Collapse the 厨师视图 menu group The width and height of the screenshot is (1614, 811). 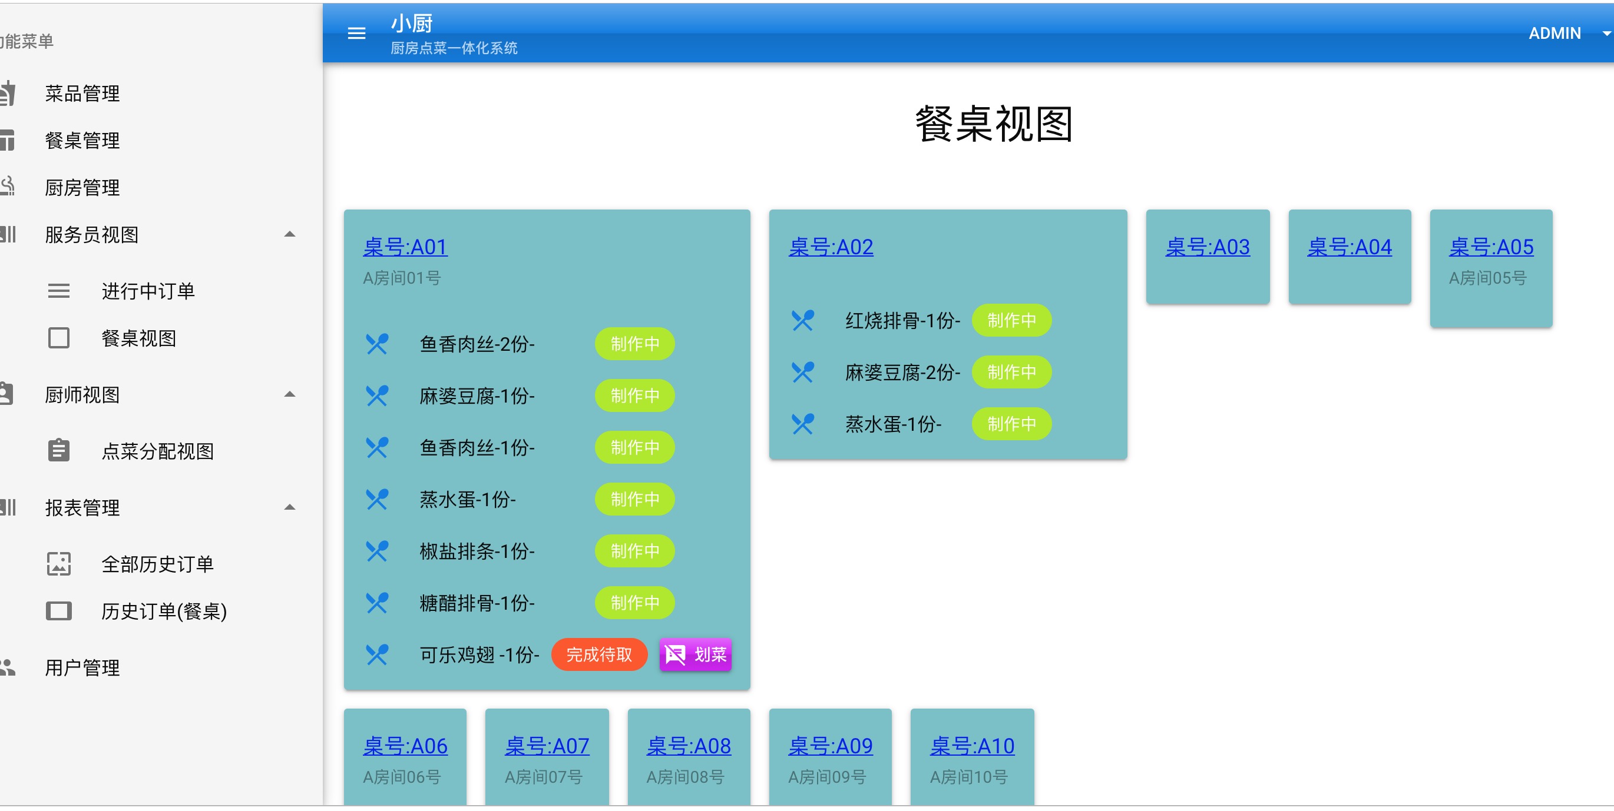(x=289, y=394)
